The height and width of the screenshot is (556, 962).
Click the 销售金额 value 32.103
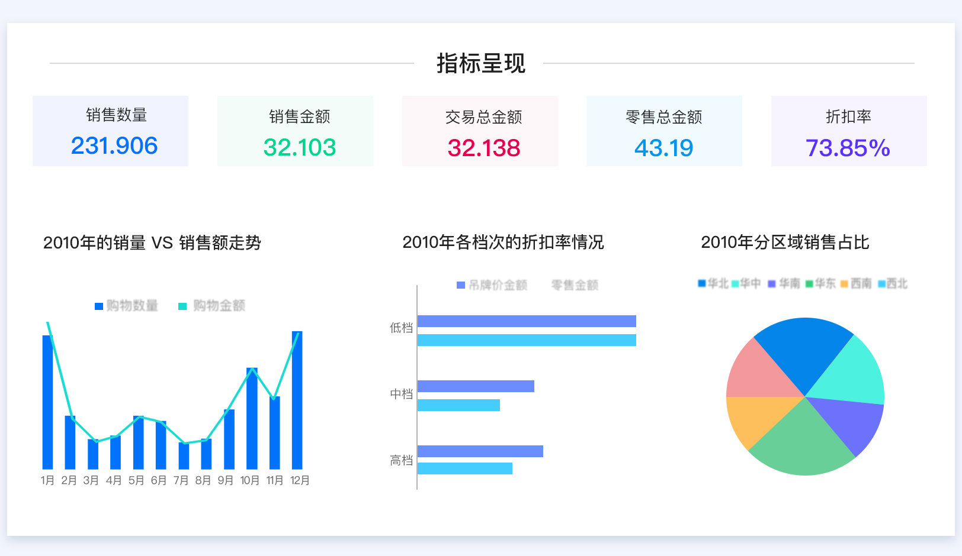(x=300, y=147)
